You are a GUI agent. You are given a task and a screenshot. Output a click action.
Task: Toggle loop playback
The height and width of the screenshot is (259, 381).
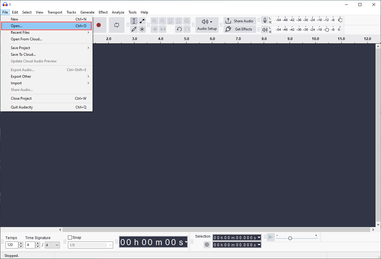tap(117, 25)
